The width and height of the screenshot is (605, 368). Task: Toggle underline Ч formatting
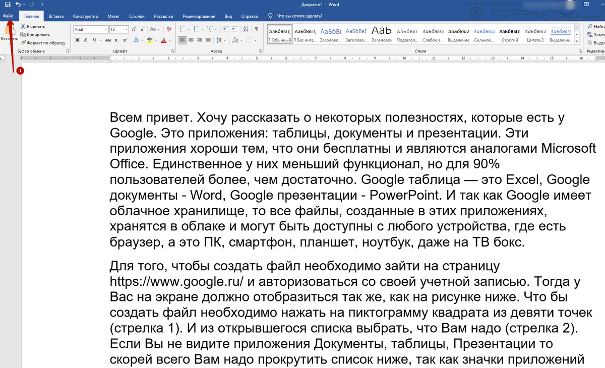(94, 40)
